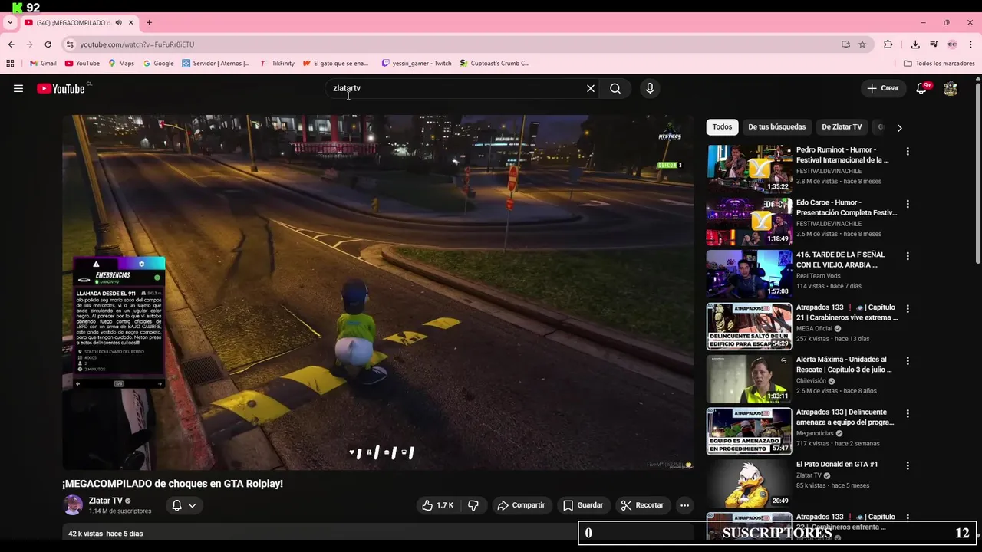Open Chrome profile avatar
This screenshot has width=982, height=552.
point(952,44)
